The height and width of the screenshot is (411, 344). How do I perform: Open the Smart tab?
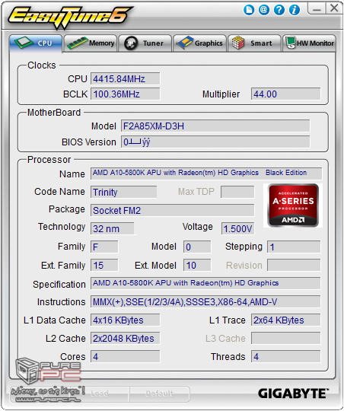[x=254, y=43]
